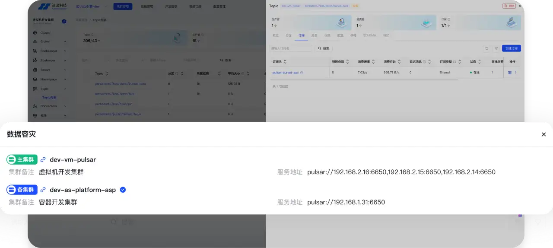Click the 创建订阅 button
Viewport: 553px width, 248px height.
click(x=511, y=48)
